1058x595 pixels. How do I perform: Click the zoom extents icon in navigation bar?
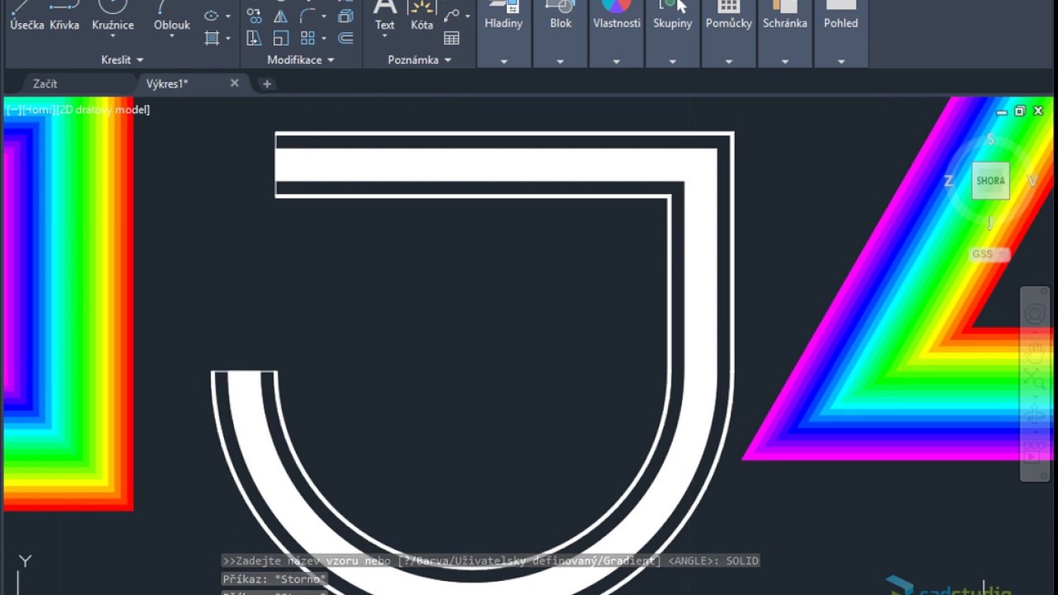tap(1034, 380)
